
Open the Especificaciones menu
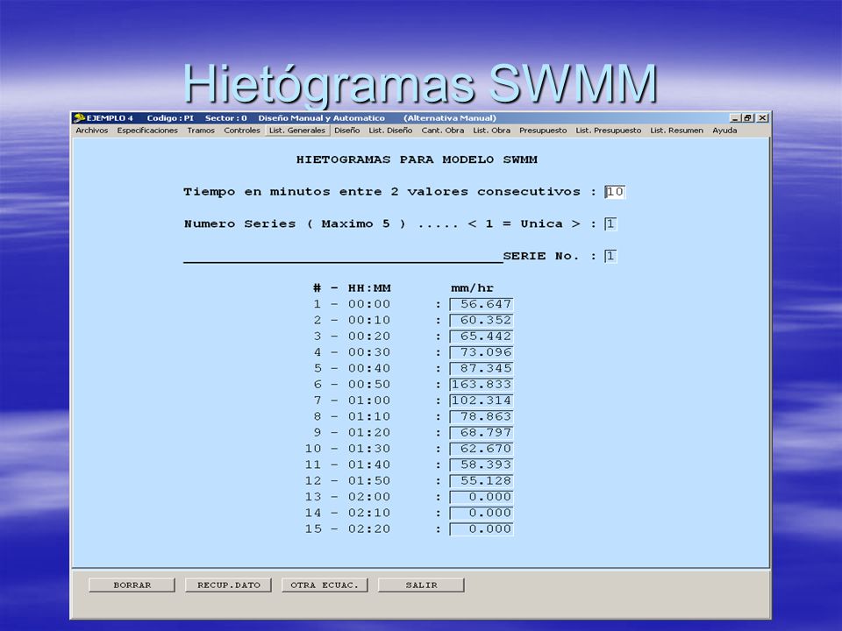[x=147, y=131]
